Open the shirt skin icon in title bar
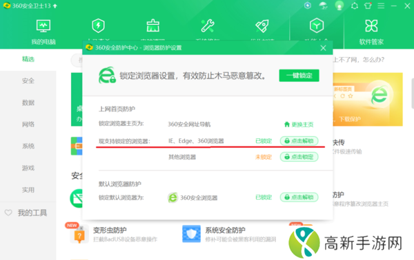 (368, 6)
